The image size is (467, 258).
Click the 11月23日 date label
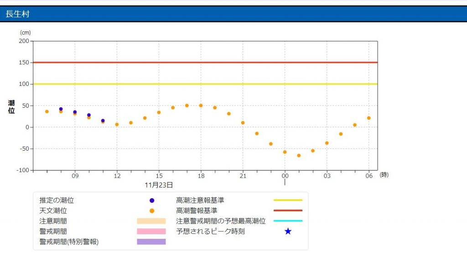click(x=159, y=185)
